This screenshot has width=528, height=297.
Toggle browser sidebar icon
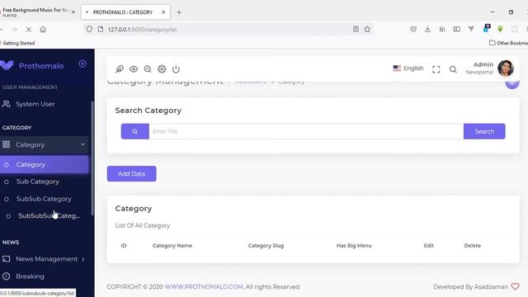pyautogui.click(x=456, y=30)
